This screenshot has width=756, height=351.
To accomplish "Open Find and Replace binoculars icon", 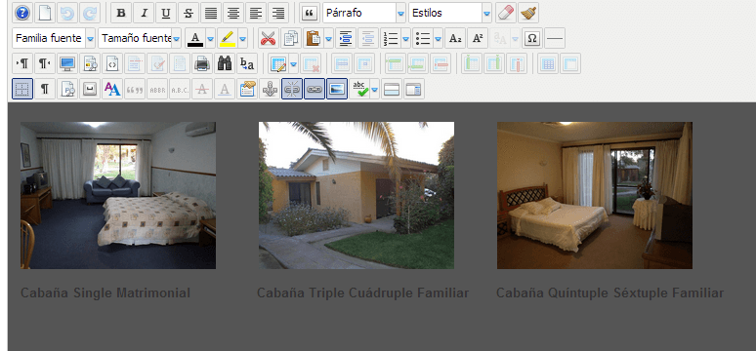I will [x=225, y=63].
